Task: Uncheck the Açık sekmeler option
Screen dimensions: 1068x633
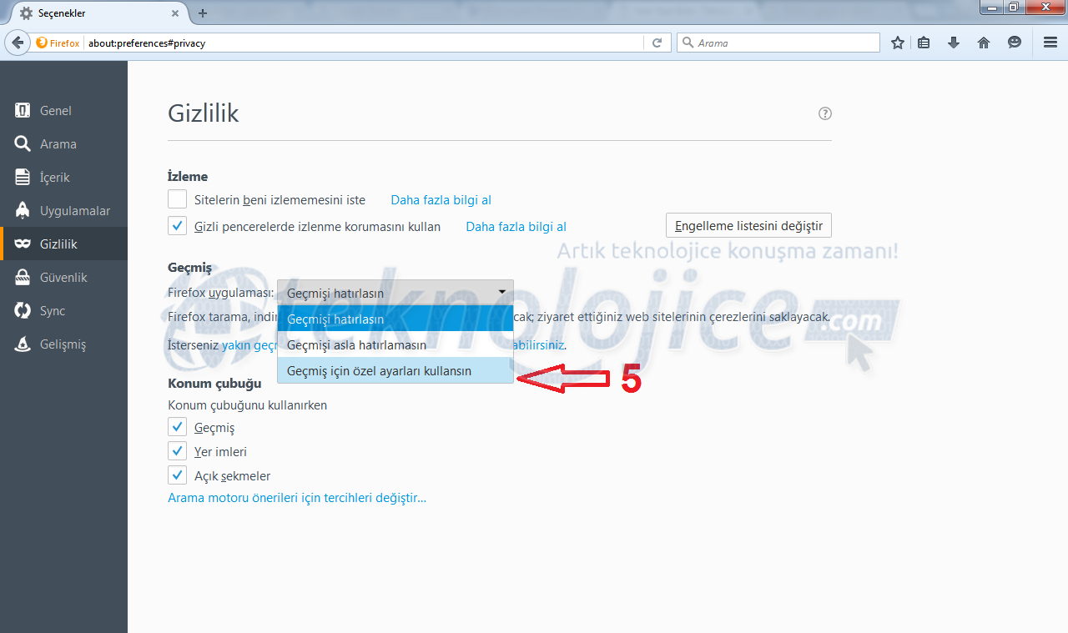Action: (177, 475)
